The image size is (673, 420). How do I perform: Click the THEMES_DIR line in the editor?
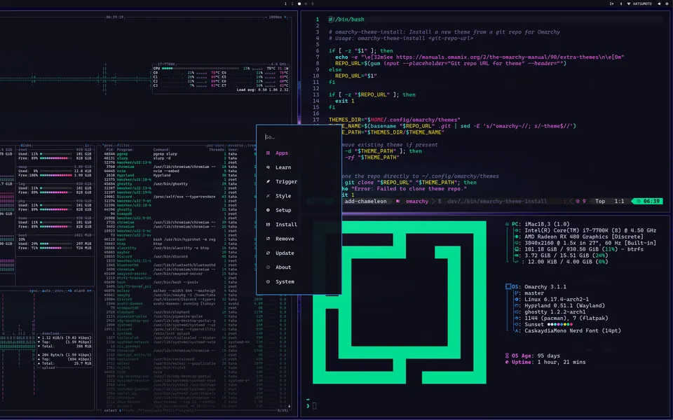395,120
